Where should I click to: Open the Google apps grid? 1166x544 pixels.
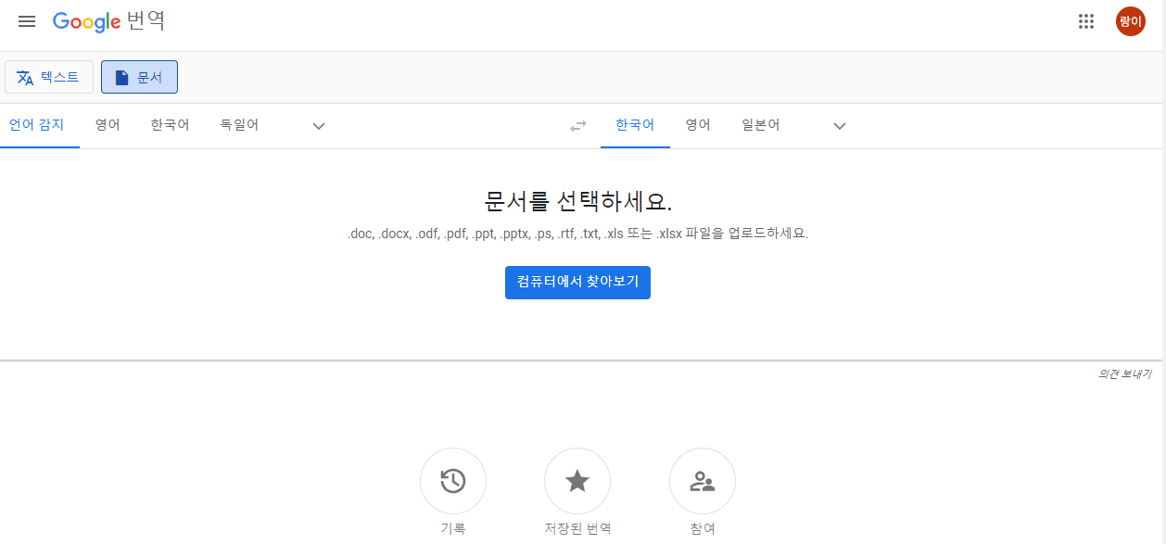(1086, 21)
